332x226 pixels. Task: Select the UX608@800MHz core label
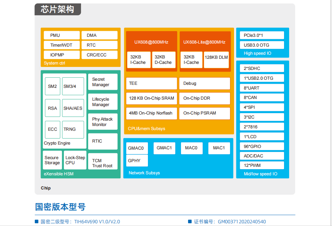pyautogui.click(x=151, y=42)
